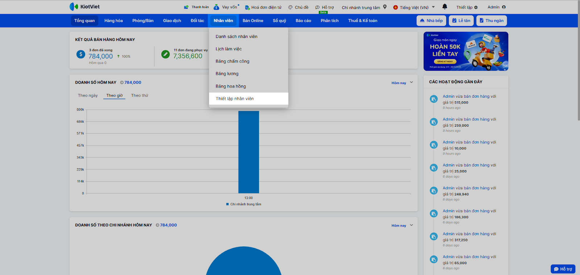Open the Chủ đề theme picker
Image resolution: width=580 pixels, height=275 pixels.
298,7
